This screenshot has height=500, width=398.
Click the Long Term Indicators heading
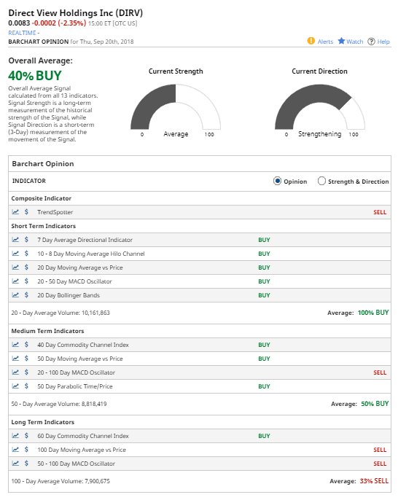43,422
